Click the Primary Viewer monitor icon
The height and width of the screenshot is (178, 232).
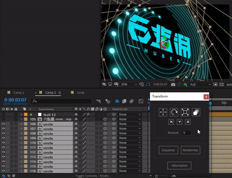coord(110,85)
